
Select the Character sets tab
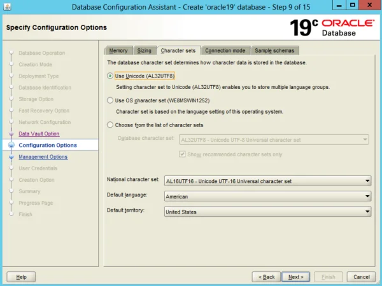coord(178,51)
